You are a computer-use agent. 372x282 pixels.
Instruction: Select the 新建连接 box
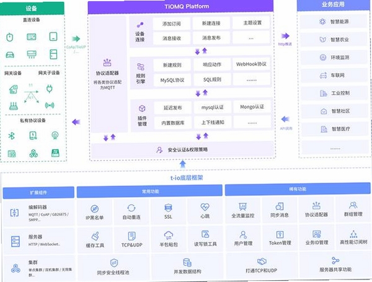(211, 24)
